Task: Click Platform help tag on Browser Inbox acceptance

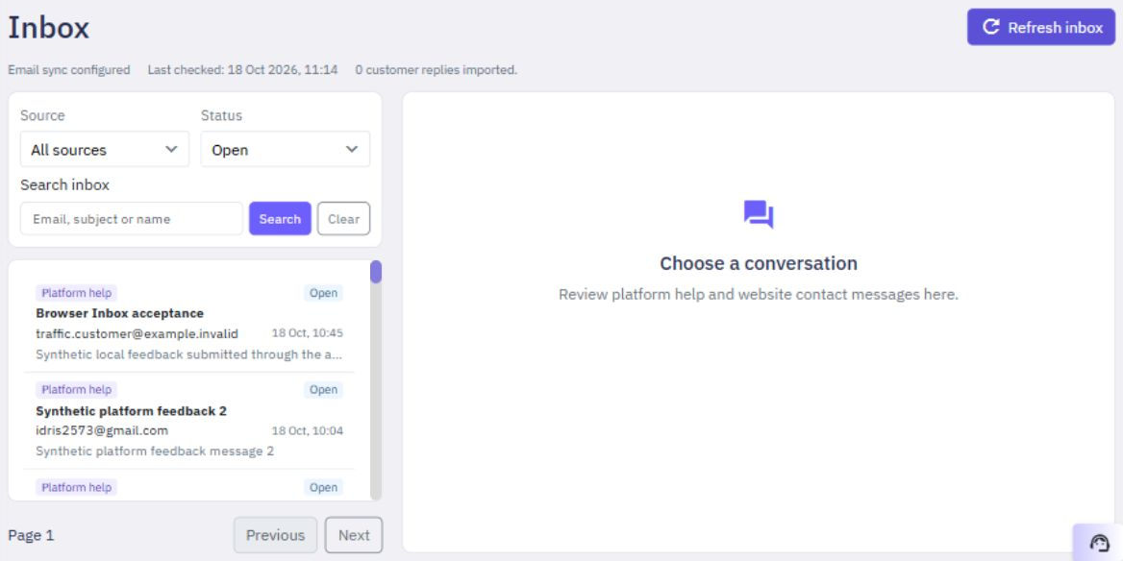Action: (x=77, y=293)
